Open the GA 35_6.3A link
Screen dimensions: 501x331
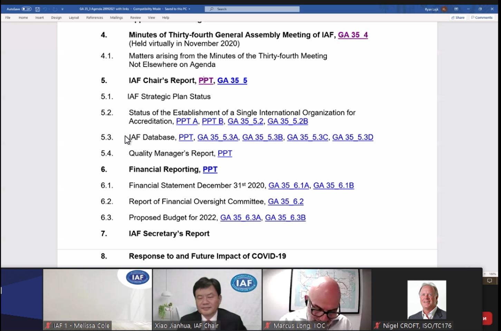coord(240,218)
